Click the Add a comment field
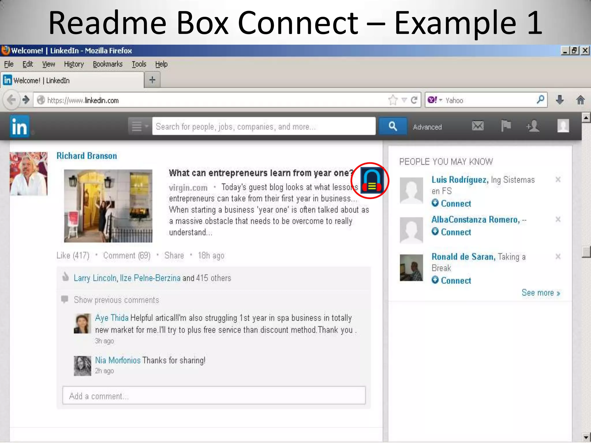591x443 pixels. point(214,395)
